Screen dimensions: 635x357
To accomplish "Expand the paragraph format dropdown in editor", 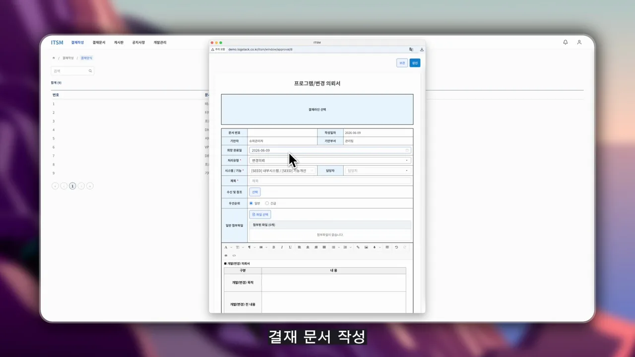I will tap(254, 247).
